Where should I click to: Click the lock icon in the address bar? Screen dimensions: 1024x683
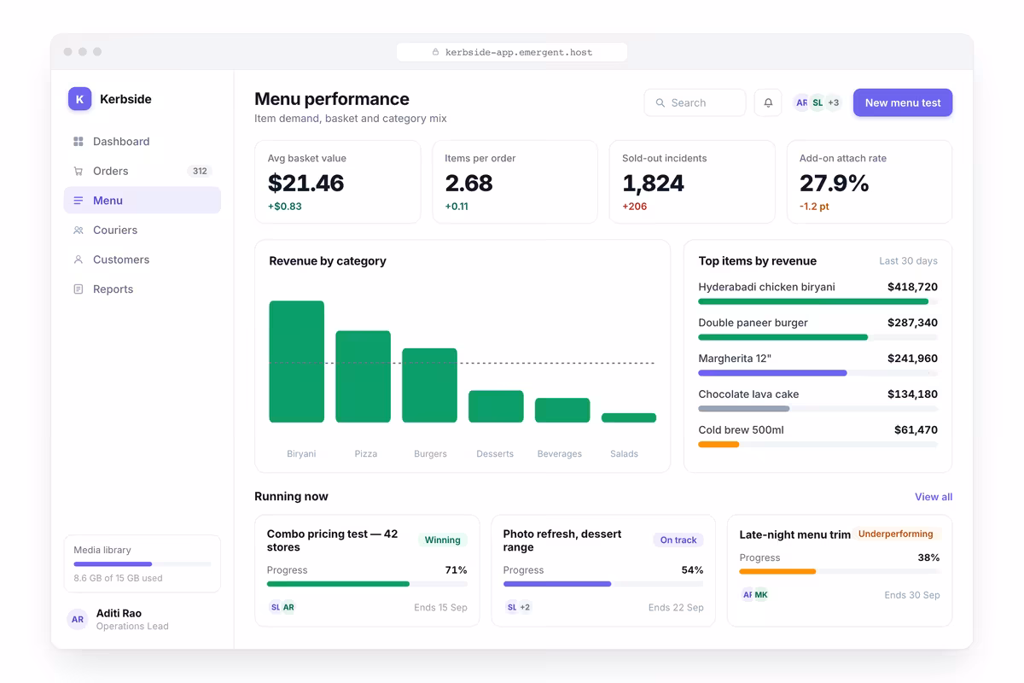pyautogui.click(x=435, y=52)
